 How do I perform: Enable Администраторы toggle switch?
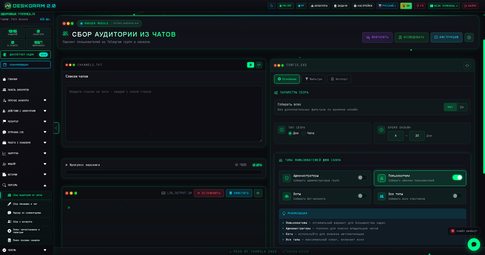click(362, 178)
